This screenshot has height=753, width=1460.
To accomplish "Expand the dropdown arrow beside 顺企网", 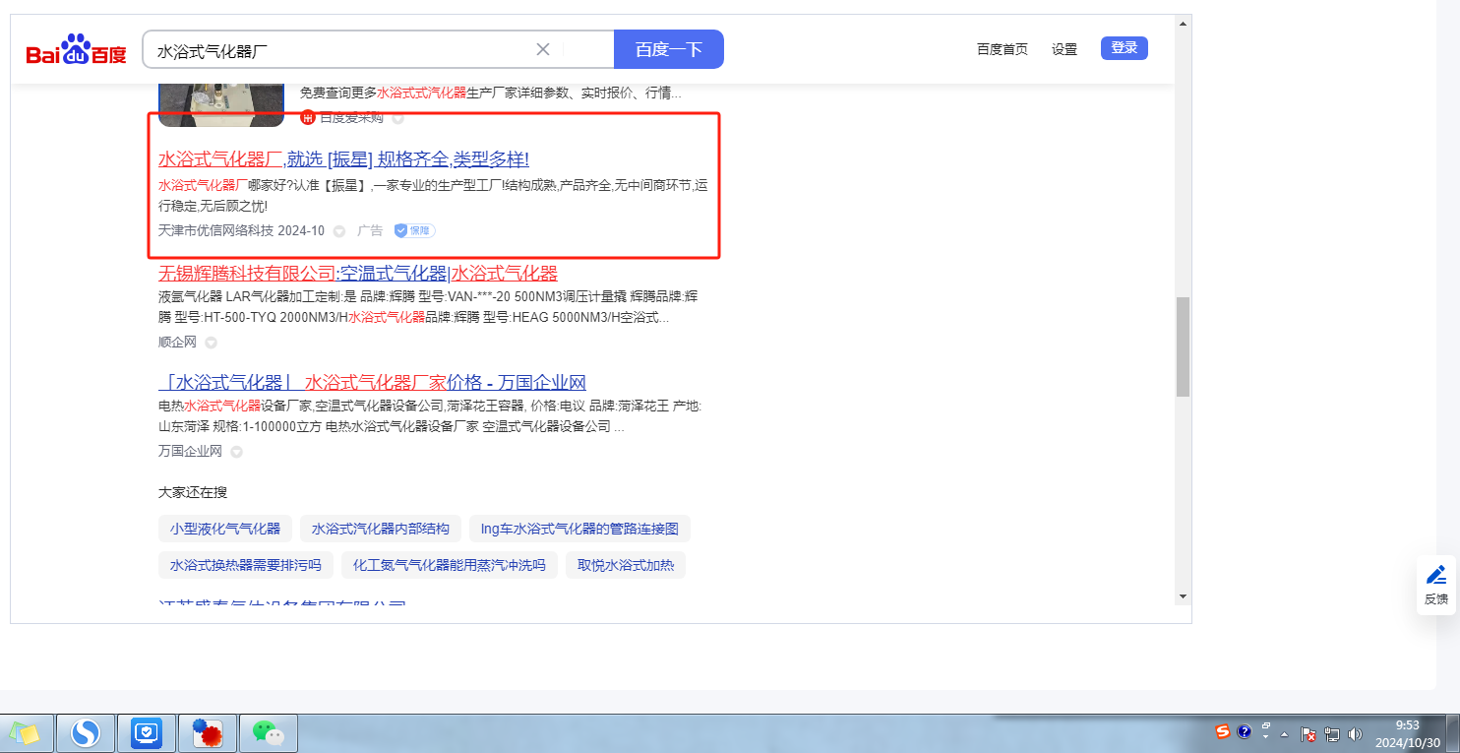I will tap(211, 343).
